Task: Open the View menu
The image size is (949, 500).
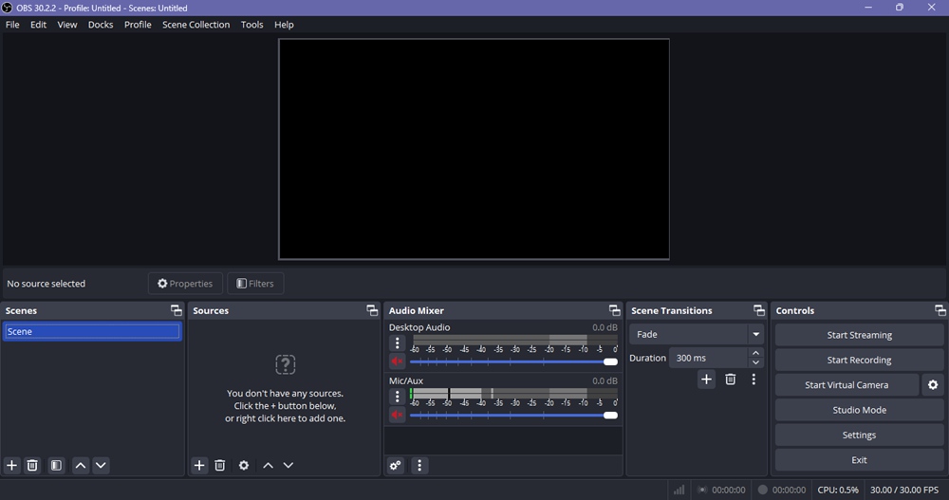Action: pos(67,25)
